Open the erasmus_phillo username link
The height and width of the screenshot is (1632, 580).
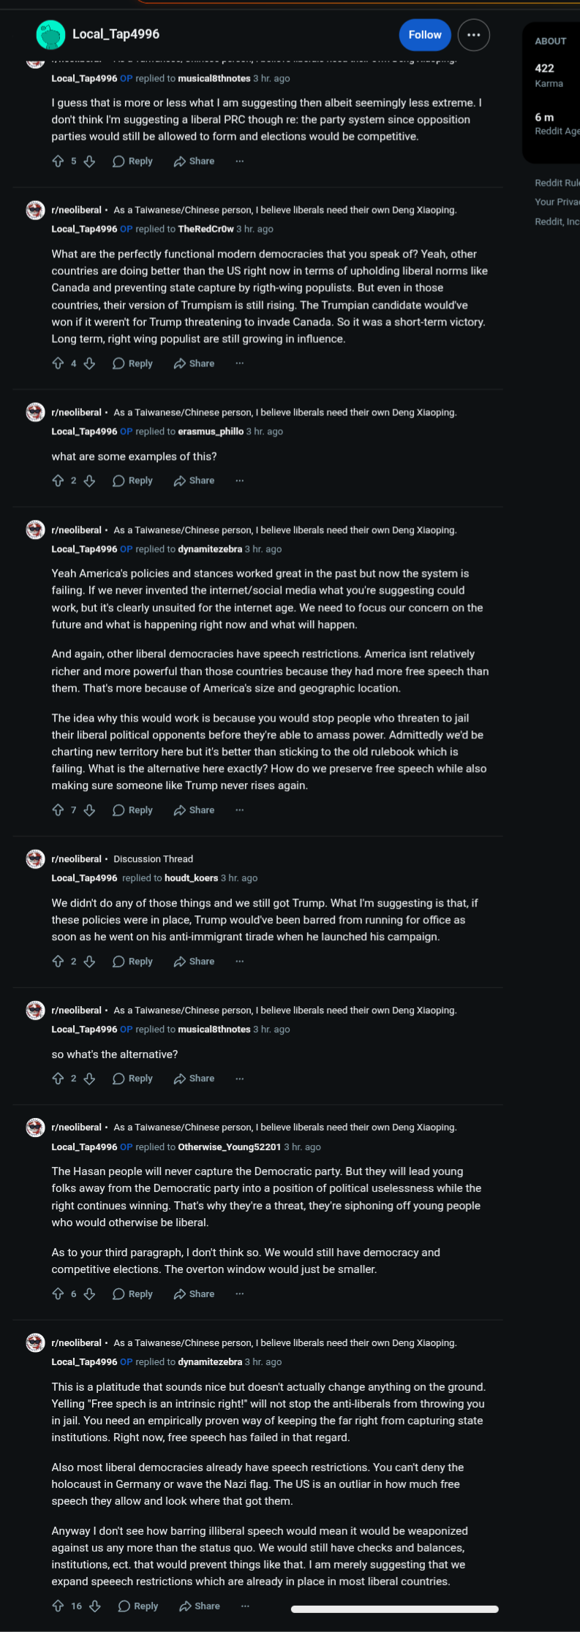pos(211,431)
